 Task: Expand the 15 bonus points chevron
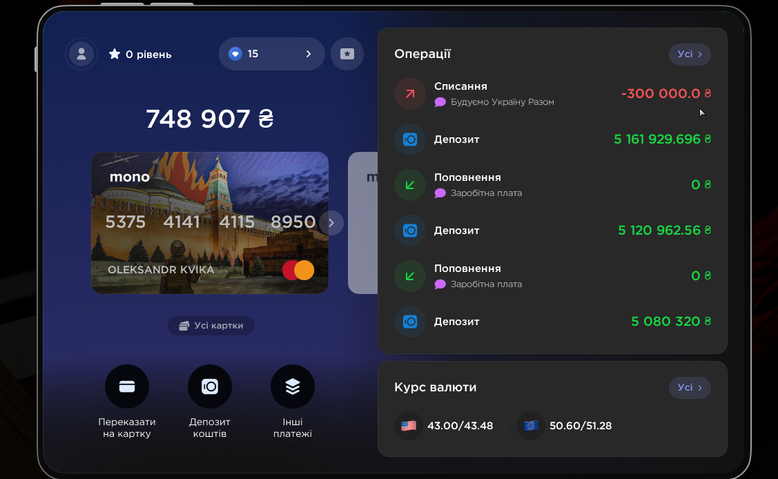coord(309,54)
